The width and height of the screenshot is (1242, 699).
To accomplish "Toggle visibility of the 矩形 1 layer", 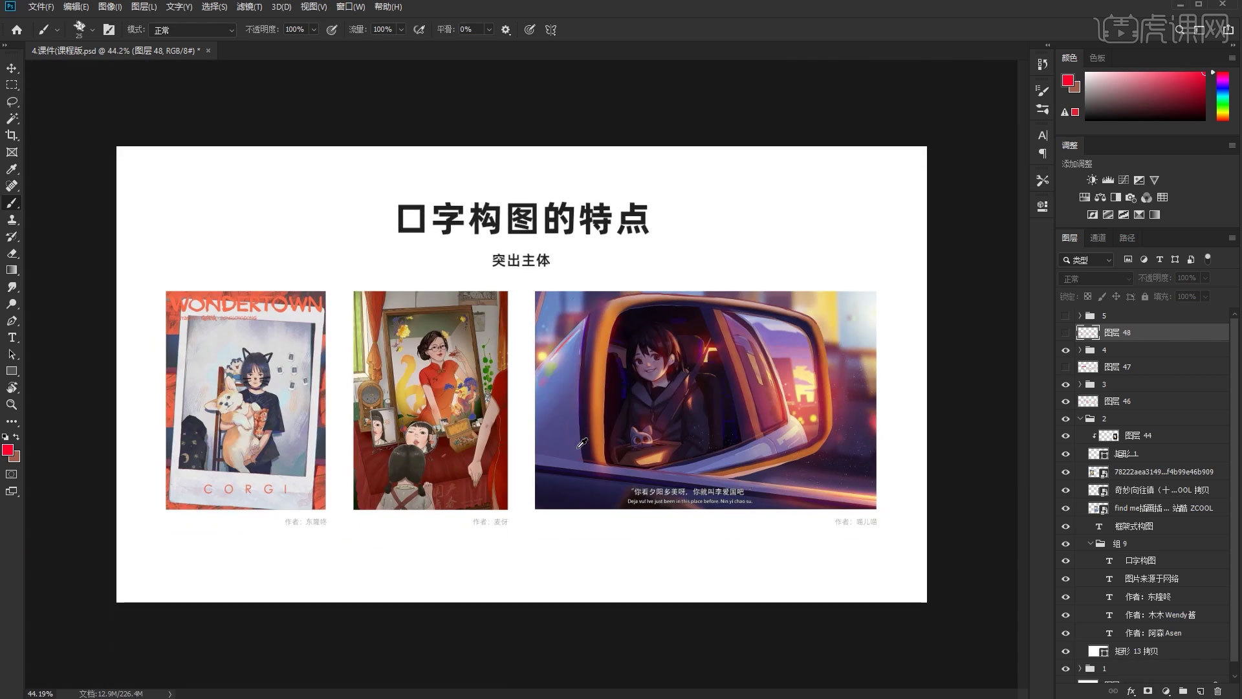I will (x=1065, y=454).
